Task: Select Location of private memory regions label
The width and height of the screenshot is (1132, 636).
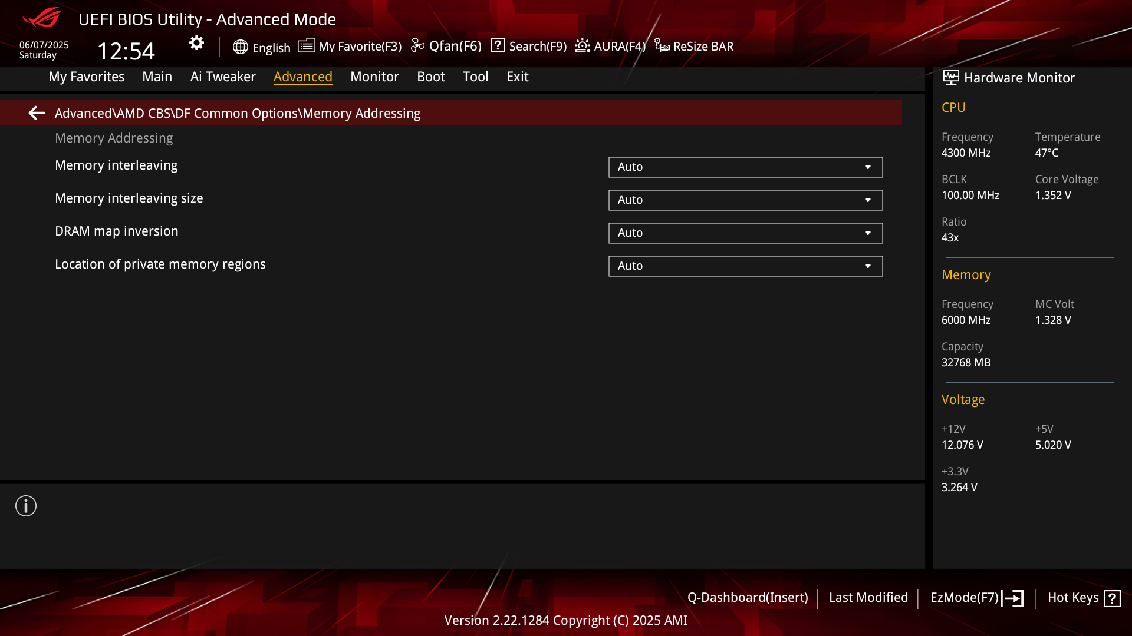Action: [160, 264]
